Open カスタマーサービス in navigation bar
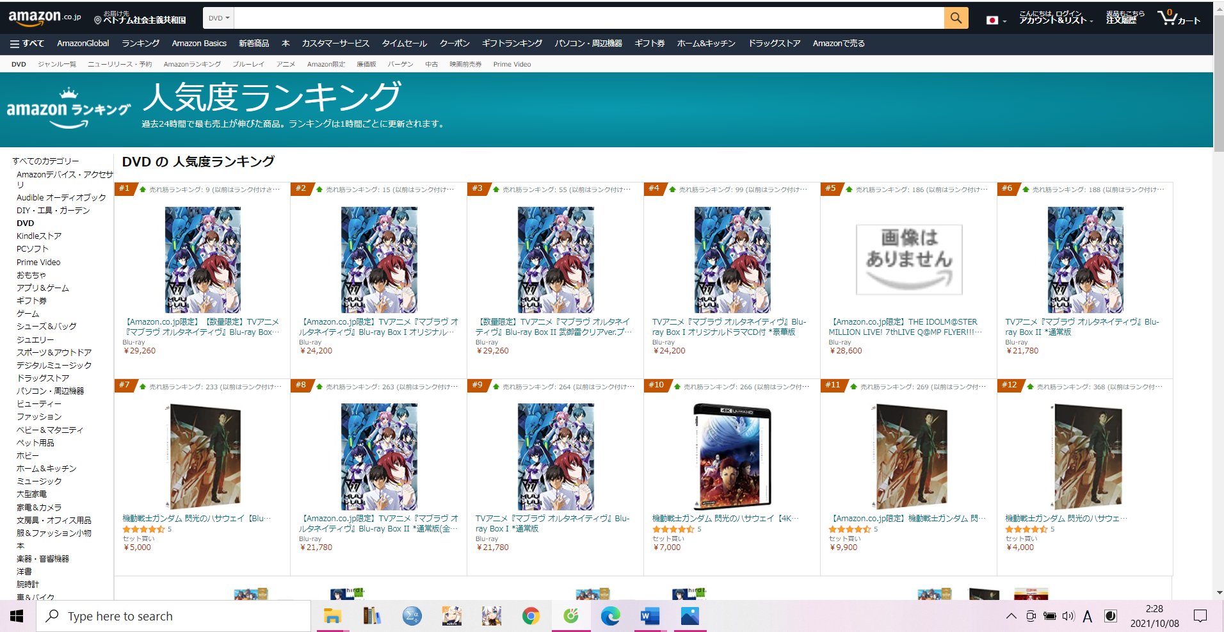 tap(335, 44)
